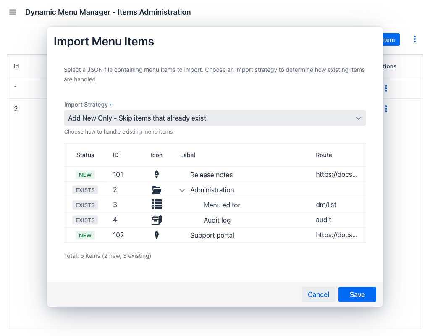Click the partially hidden Add item button
This screenshot has width=430, height=336.
click(x=391, y=40)
